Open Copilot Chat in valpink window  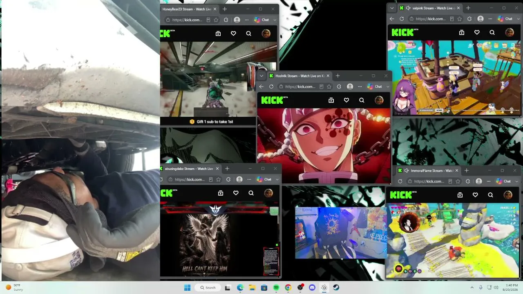tap(505, 19)
